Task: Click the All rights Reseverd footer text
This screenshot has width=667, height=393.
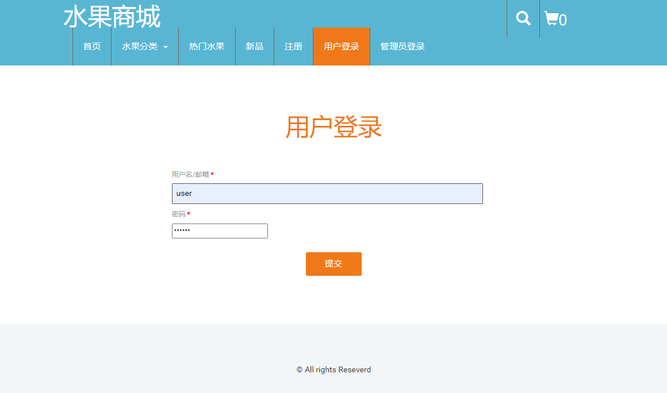Action: [x=333, y=369]
